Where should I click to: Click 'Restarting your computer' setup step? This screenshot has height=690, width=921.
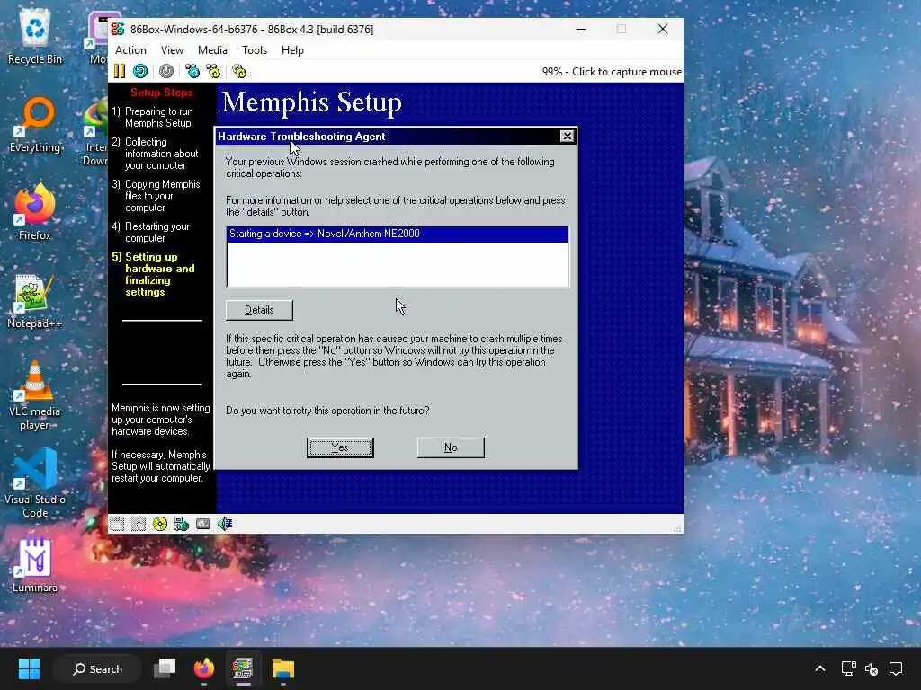151,233
